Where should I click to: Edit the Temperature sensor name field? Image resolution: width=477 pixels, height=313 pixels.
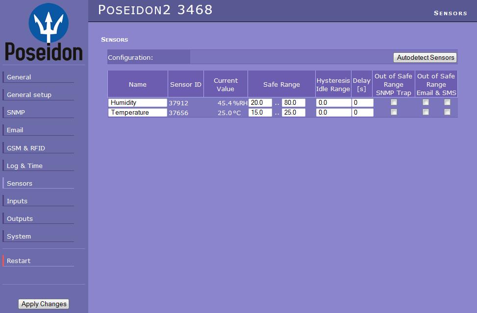click(x=137, y=113)
